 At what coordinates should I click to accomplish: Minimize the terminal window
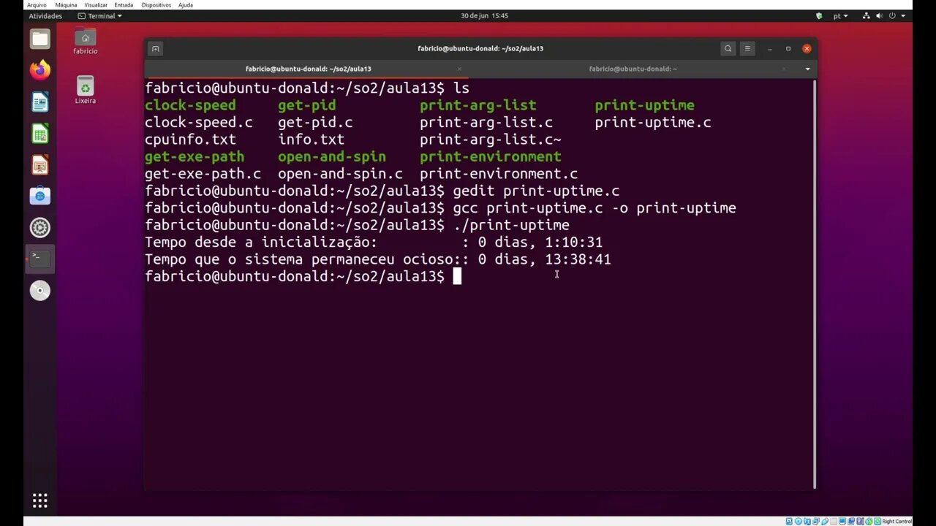[x=769, y=49]
